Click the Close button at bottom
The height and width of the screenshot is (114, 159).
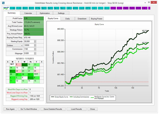pos(93,109)
